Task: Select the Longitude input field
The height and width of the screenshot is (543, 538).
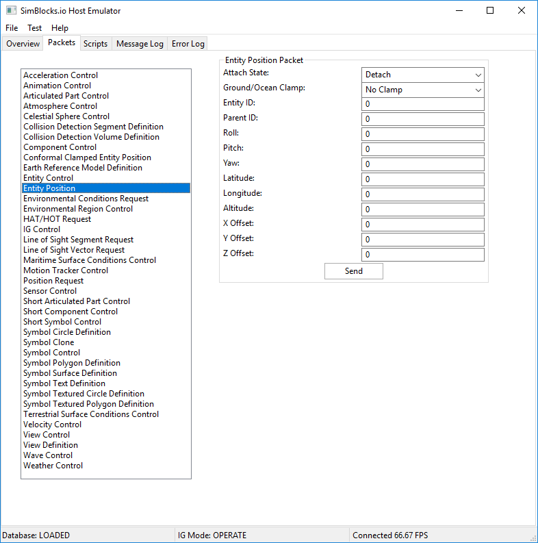Action: point(423,194)
